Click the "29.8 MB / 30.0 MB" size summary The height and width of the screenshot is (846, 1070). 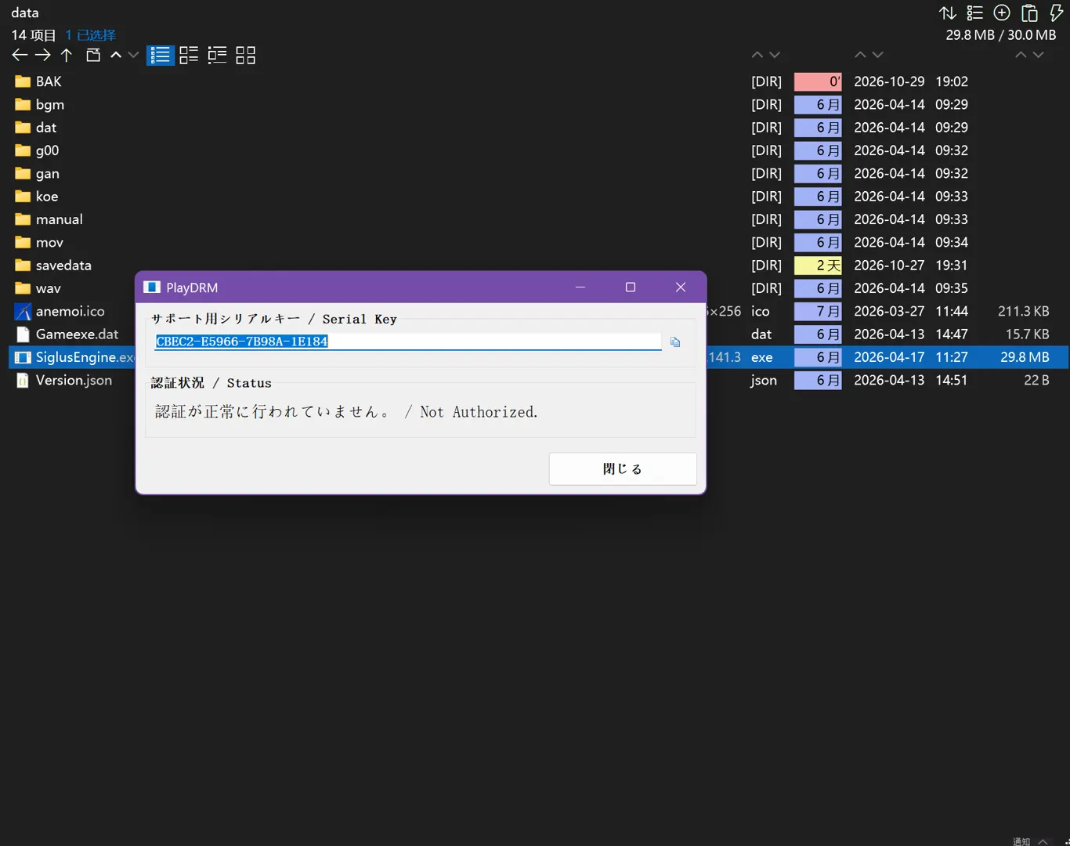(x=1001, y=35)
